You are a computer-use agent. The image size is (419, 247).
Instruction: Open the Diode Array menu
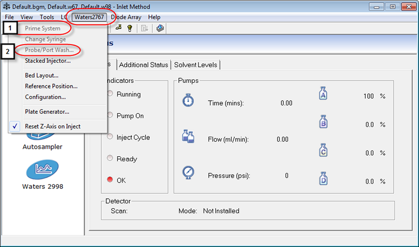[126, 17]
